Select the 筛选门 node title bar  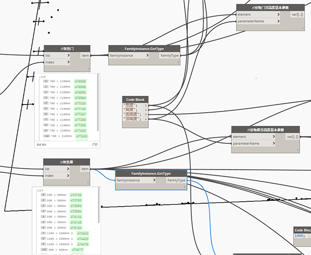coord(67,48)
